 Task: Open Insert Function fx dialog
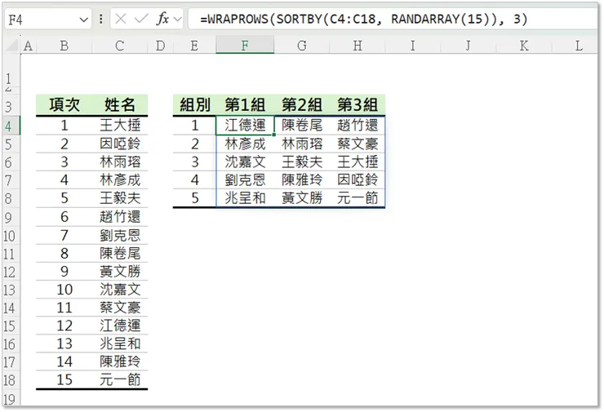162,19
